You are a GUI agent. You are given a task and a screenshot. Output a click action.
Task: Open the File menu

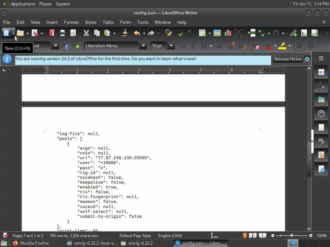7,22
